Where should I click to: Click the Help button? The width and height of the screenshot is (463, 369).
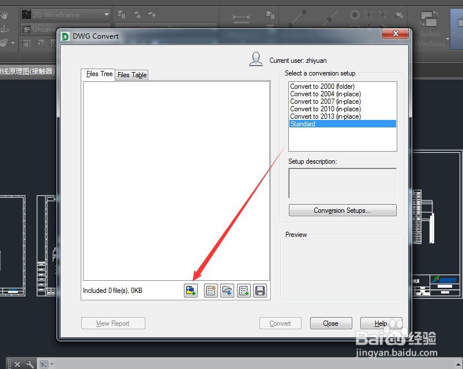point(381,323)
